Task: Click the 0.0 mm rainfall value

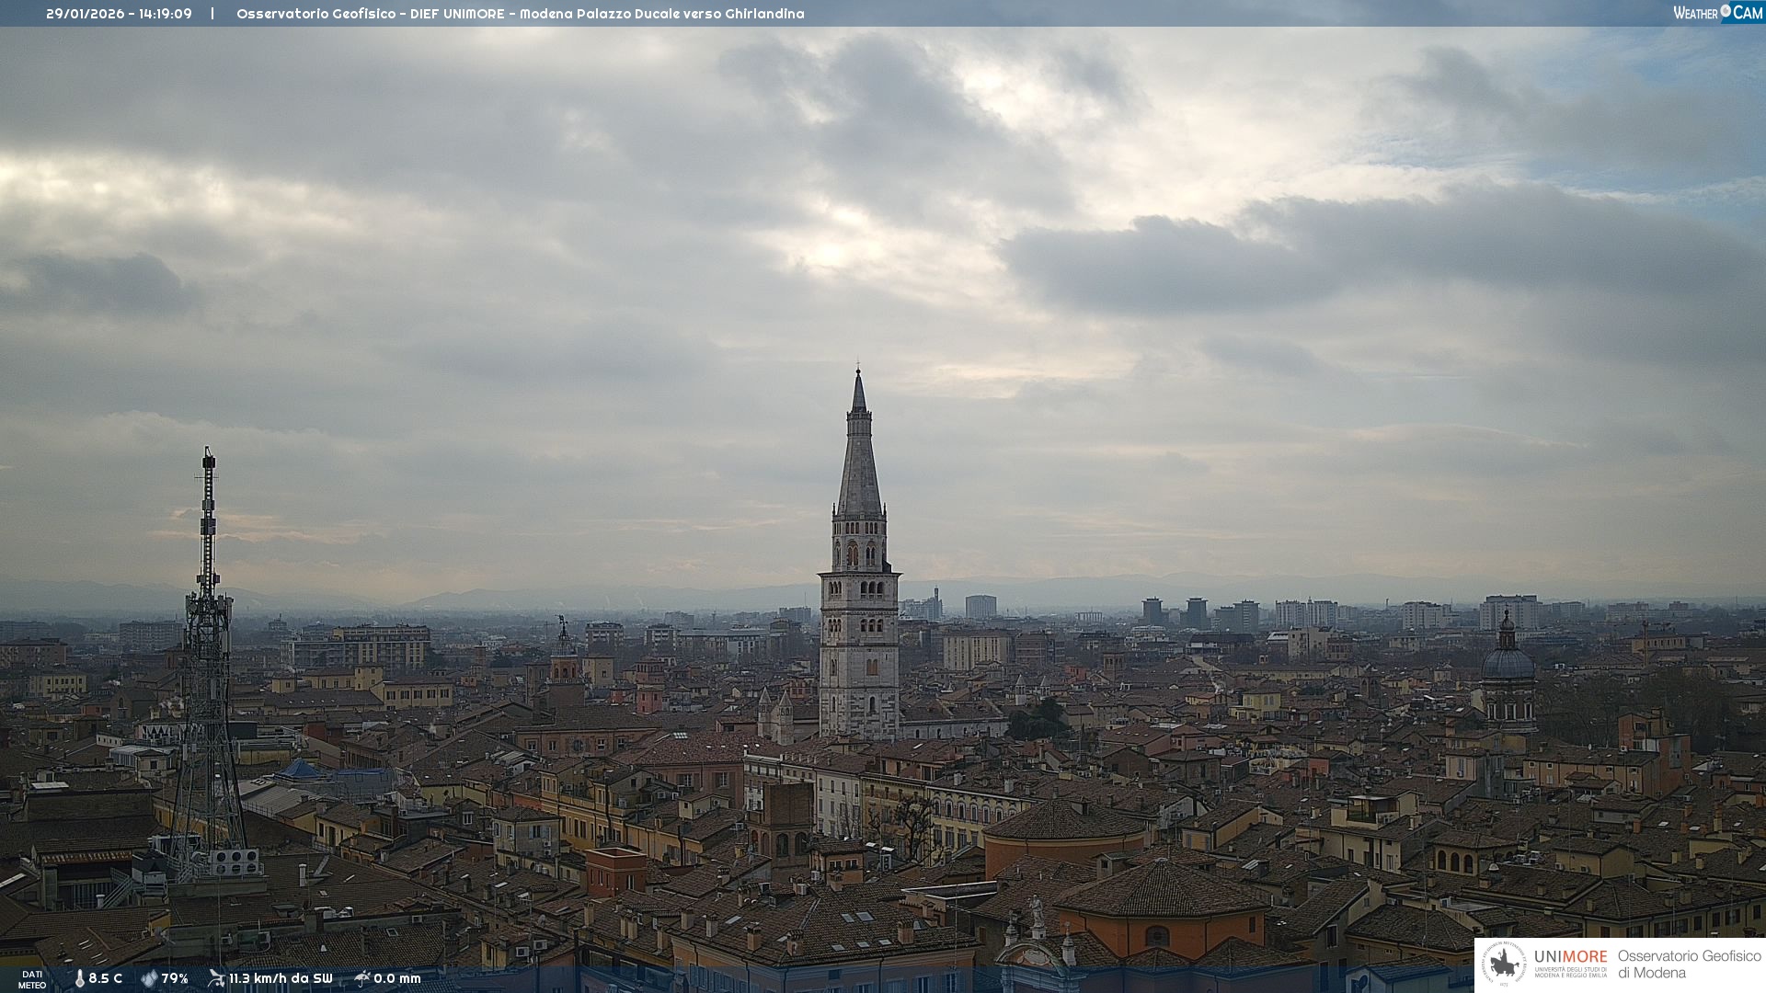Action: 397,978
